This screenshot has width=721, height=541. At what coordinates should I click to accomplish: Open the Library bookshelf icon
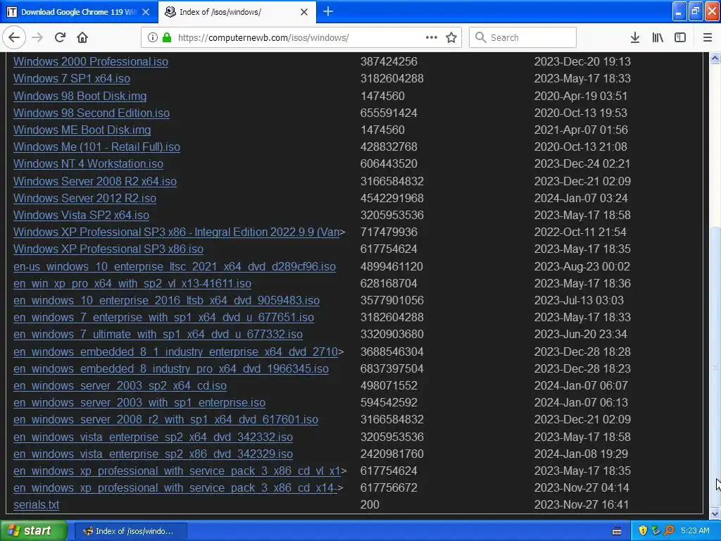[658, 38]
